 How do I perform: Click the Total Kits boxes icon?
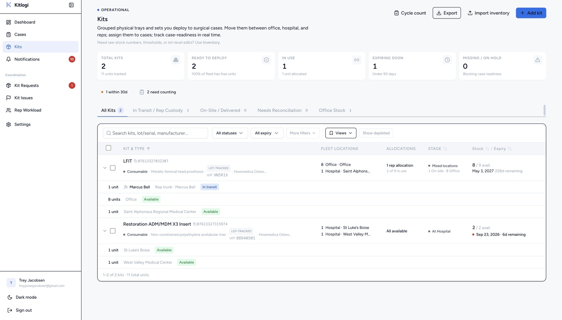point(176,60)
